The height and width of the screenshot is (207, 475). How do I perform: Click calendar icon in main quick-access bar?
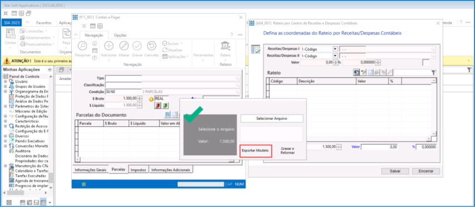click(x=14, y=13)
